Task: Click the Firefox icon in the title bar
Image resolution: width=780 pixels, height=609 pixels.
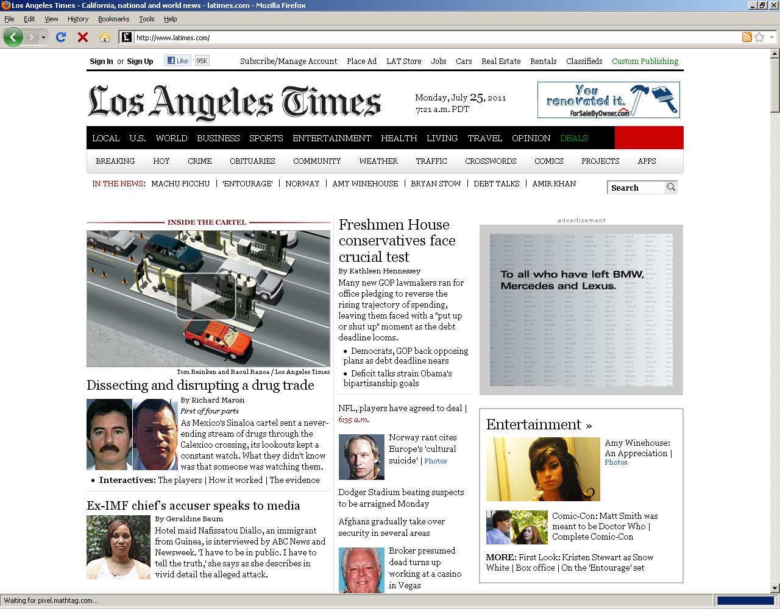Action: [x=5, y=5]
